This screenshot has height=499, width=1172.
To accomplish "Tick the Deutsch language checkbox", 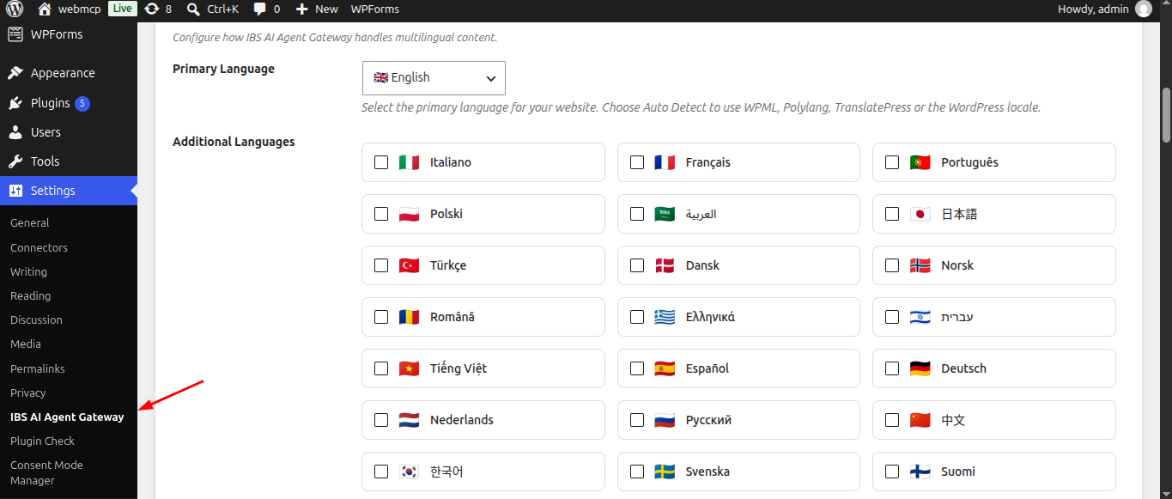I will click(892, 368).
